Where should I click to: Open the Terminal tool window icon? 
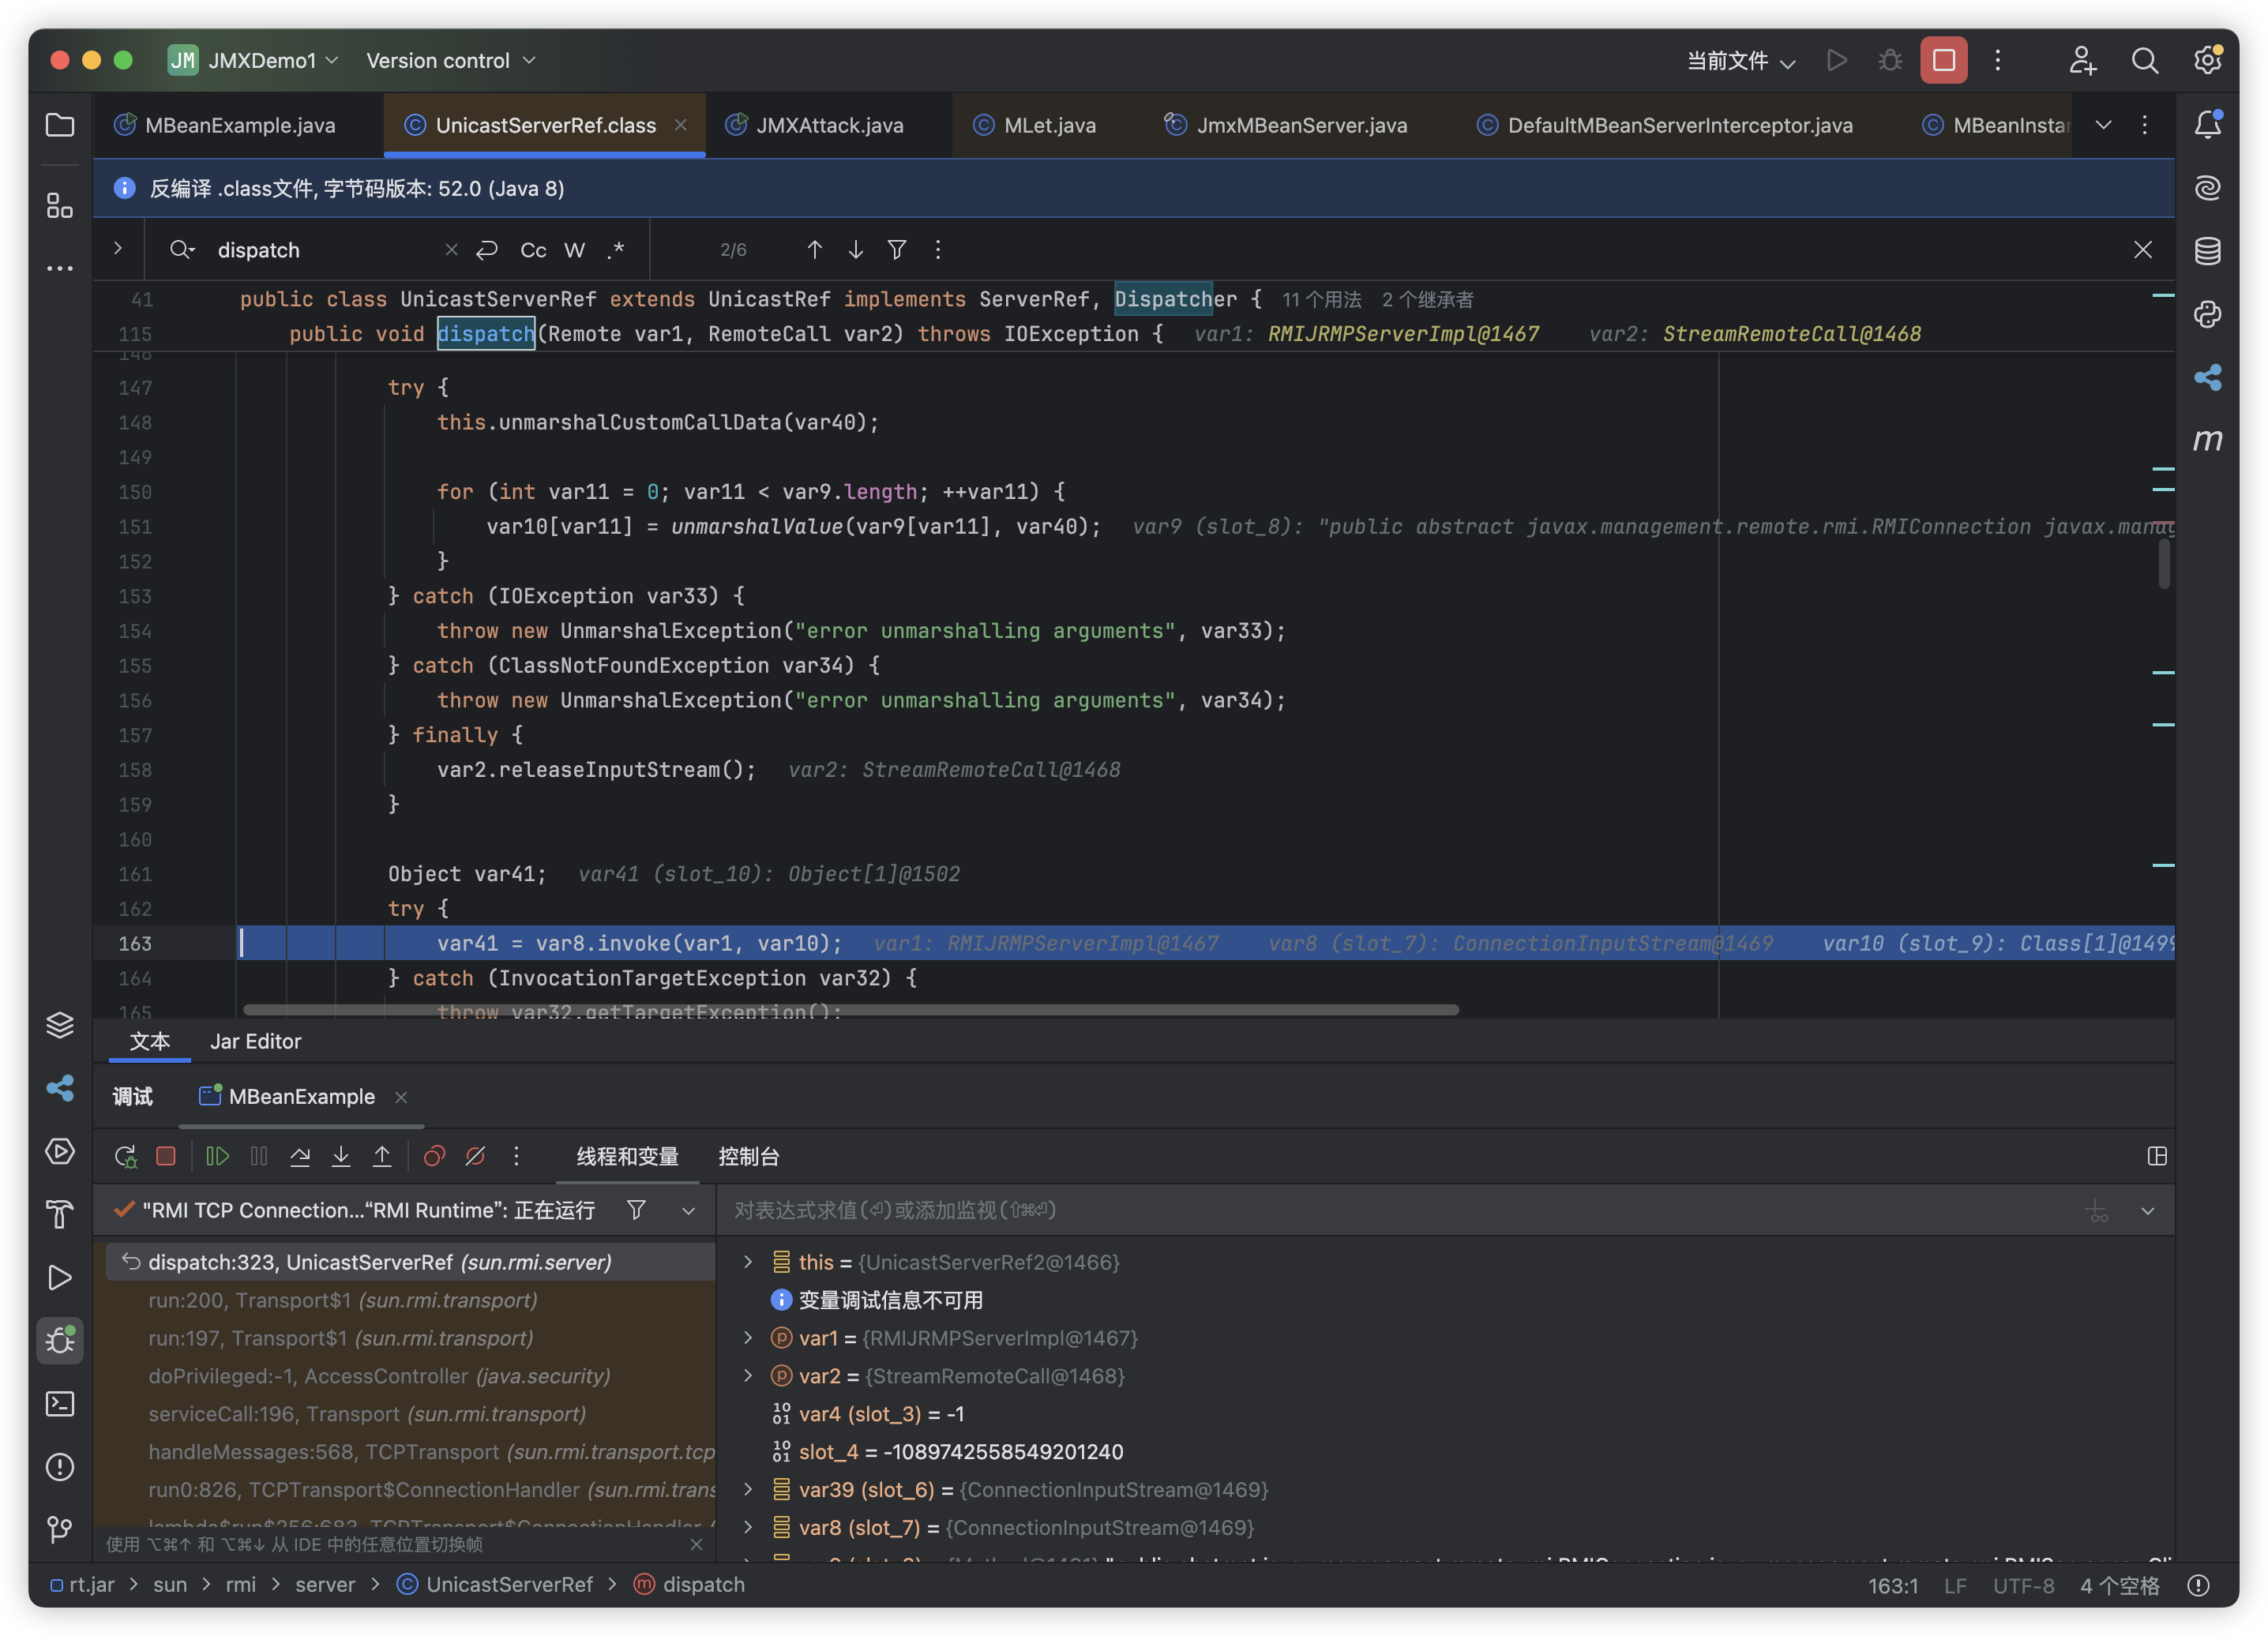point(60,1403)
